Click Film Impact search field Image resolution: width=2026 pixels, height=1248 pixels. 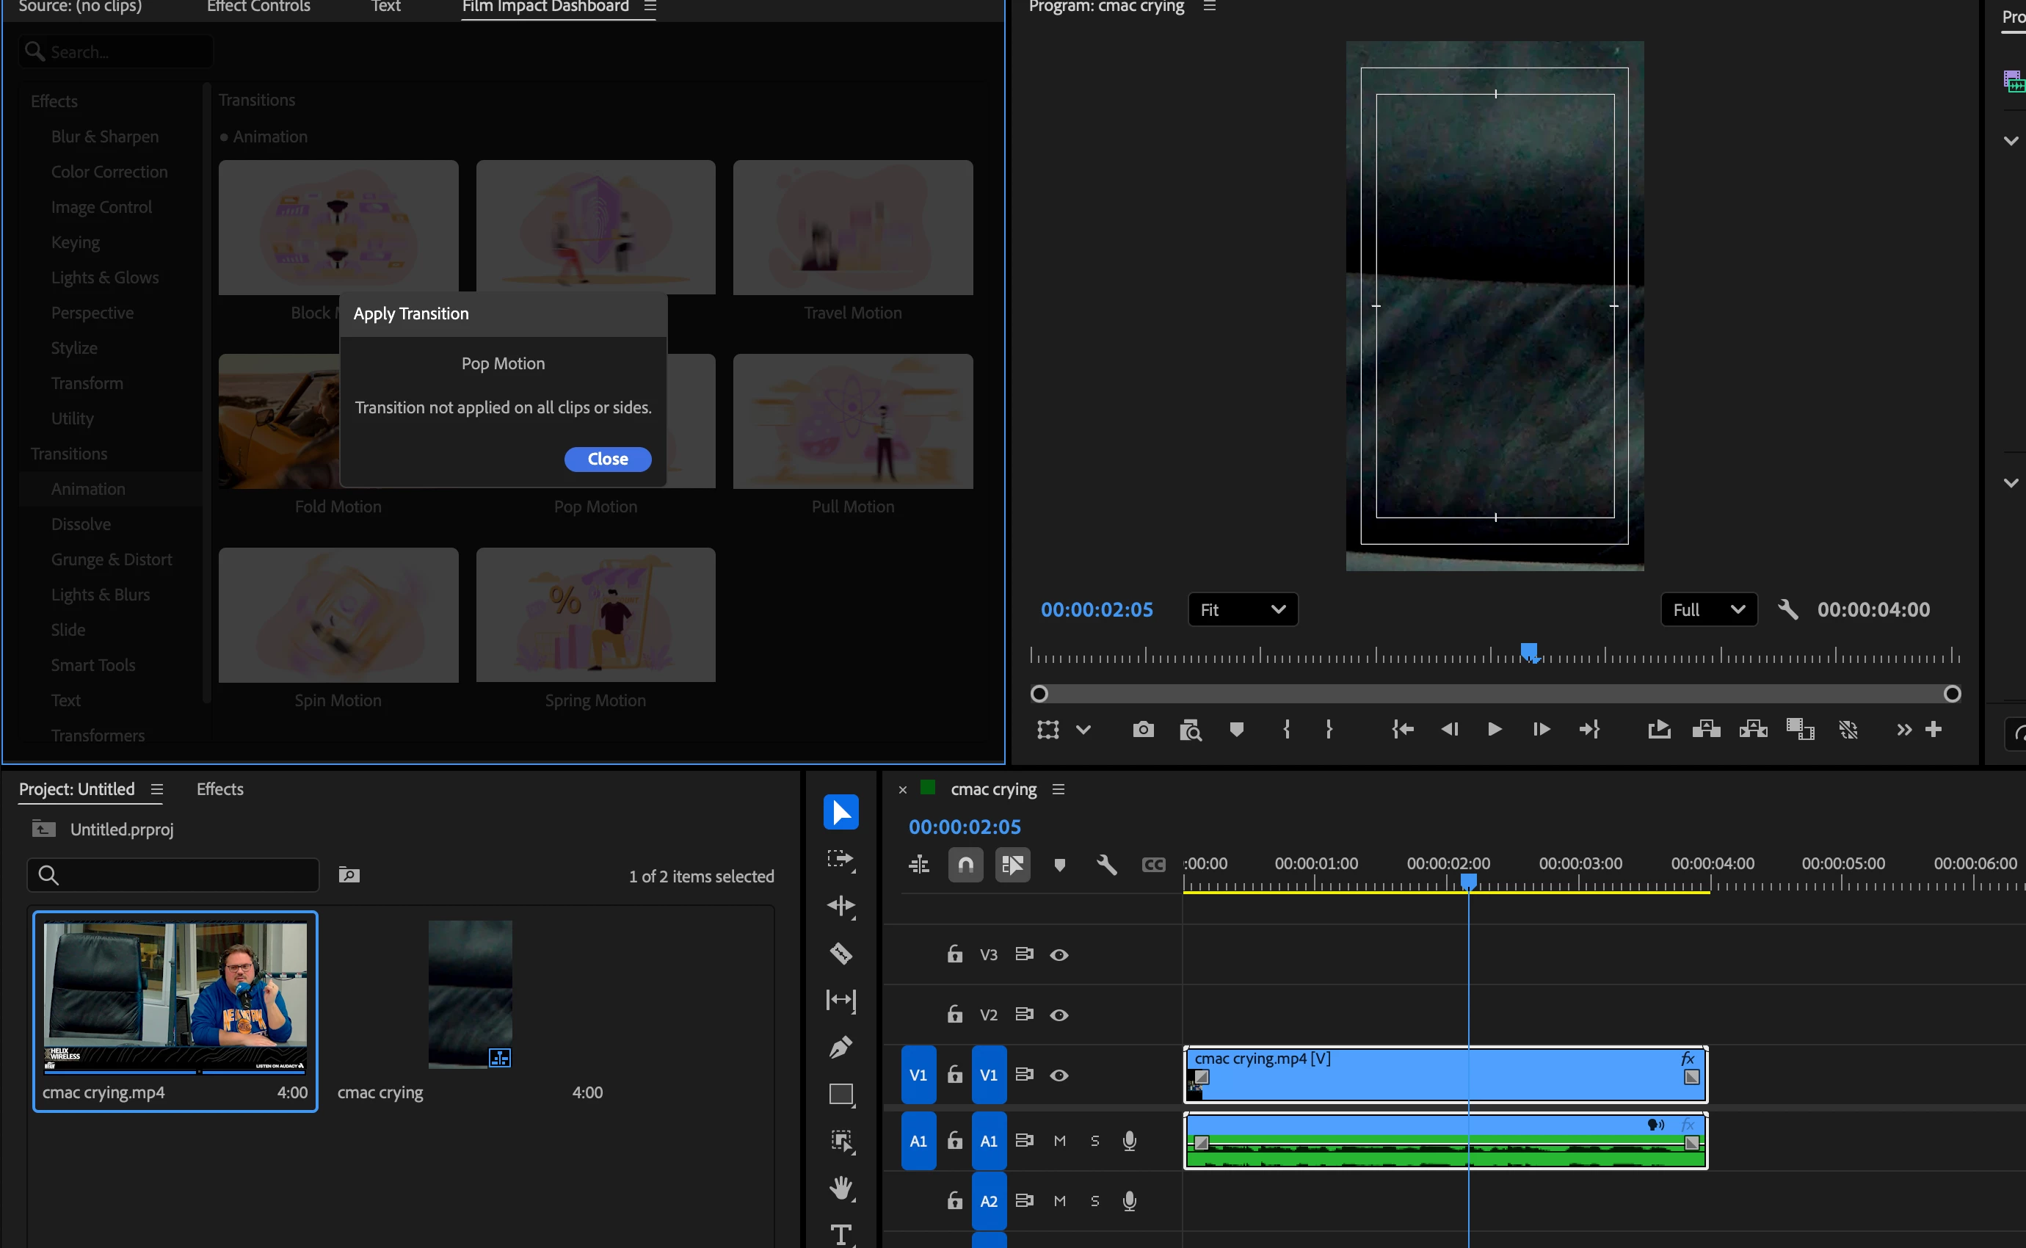tap(115, 51)
